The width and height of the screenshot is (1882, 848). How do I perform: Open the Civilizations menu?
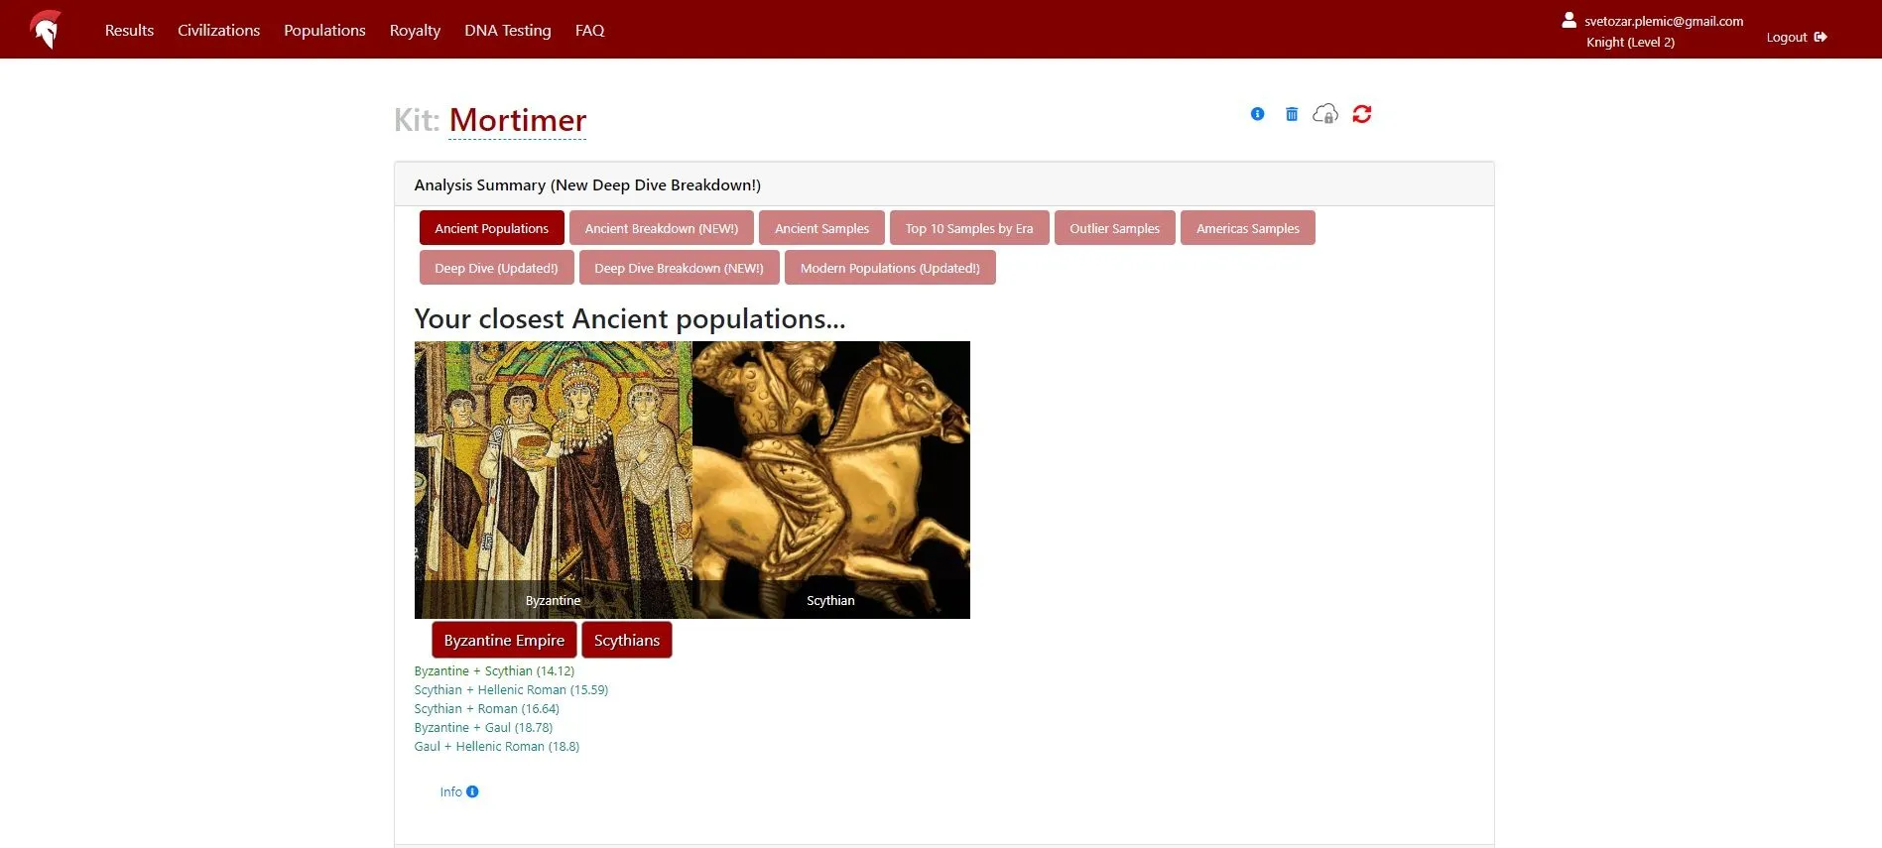coord(219,30)
